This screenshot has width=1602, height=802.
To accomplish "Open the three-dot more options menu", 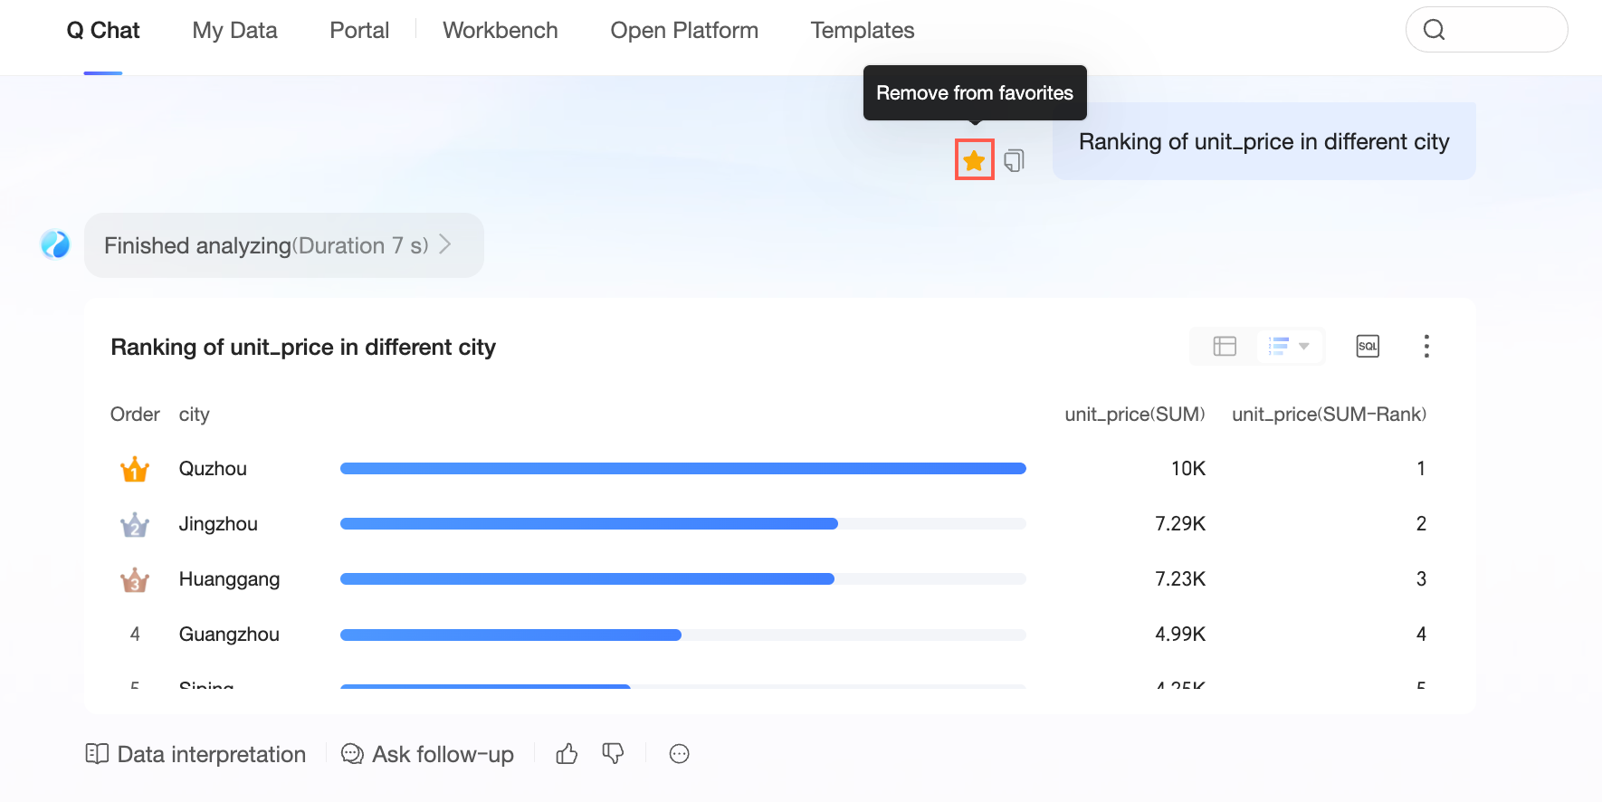I will click(x=1426, y=346).
